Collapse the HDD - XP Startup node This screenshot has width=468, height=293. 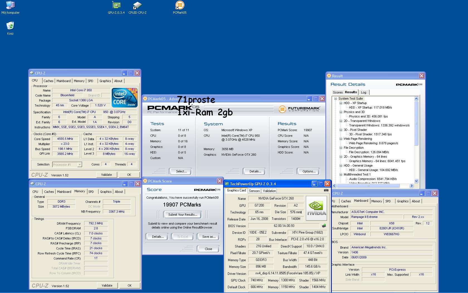click(x=341, y=103)
